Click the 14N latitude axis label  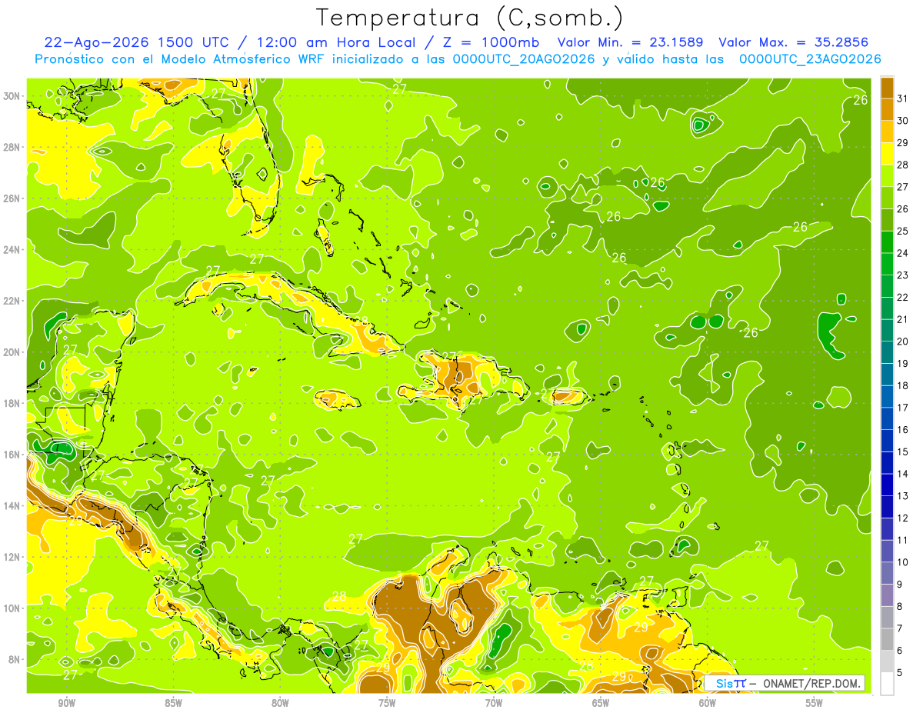(x=12, y=505)
